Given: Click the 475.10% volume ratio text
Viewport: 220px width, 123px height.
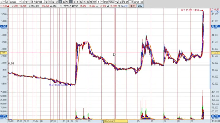Looking at the screenshot, I should click(x=45, y=6).
